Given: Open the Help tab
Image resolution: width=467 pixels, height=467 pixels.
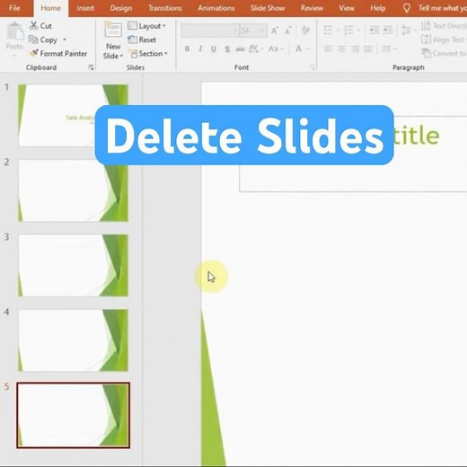Looking at the screenshot, I should pyautogui.click(x=378, y=8).
